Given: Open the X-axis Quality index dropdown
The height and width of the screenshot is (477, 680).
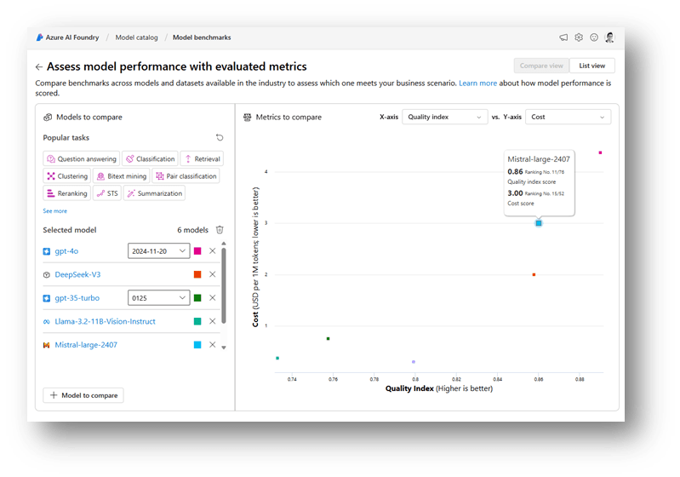Looking at the screenshot, I should (x=444, y=117).
